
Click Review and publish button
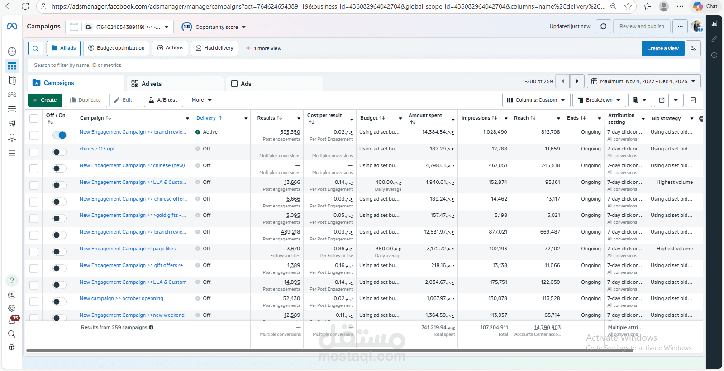pyautogui.click(x=642, y=27)
